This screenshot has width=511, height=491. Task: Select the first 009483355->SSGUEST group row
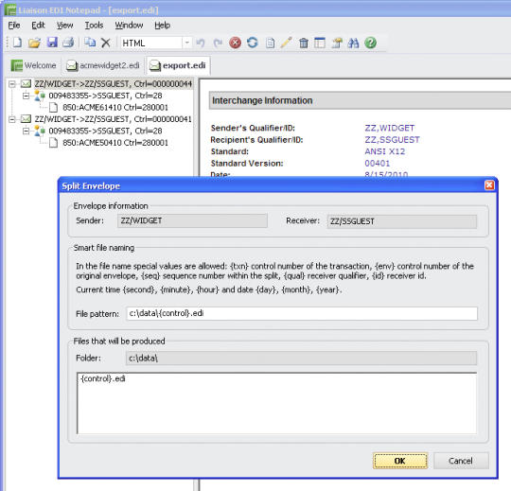[x=105, y=96]
